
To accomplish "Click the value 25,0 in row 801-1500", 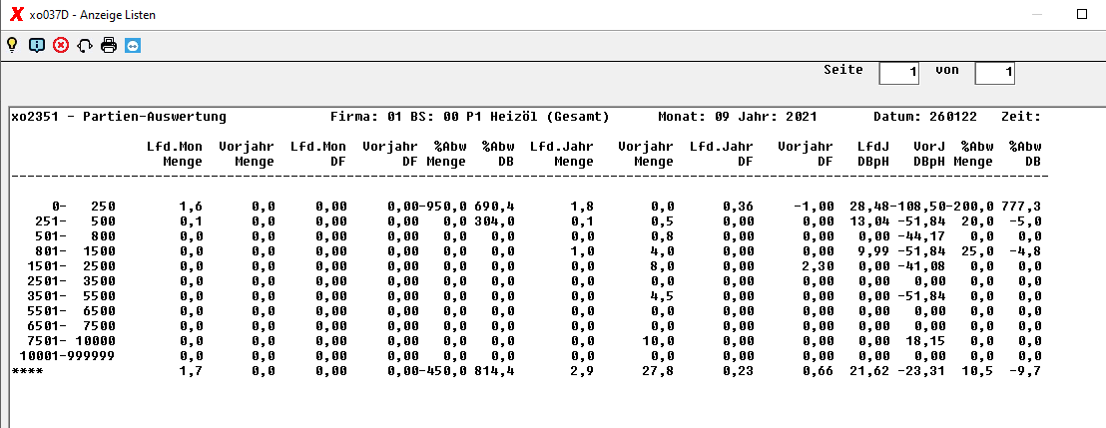I will (x=977, y=251).
